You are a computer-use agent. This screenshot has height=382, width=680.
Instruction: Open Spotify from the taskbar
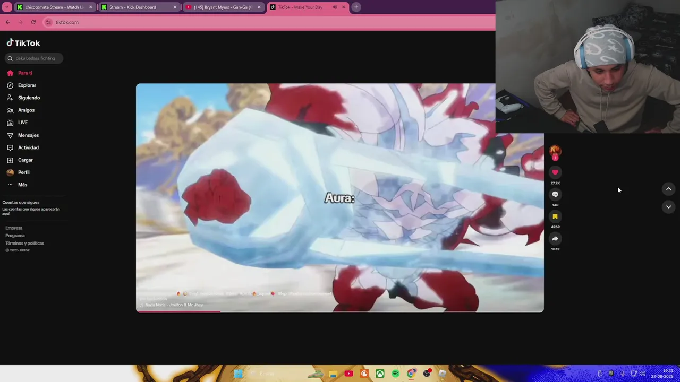[396, 374]
